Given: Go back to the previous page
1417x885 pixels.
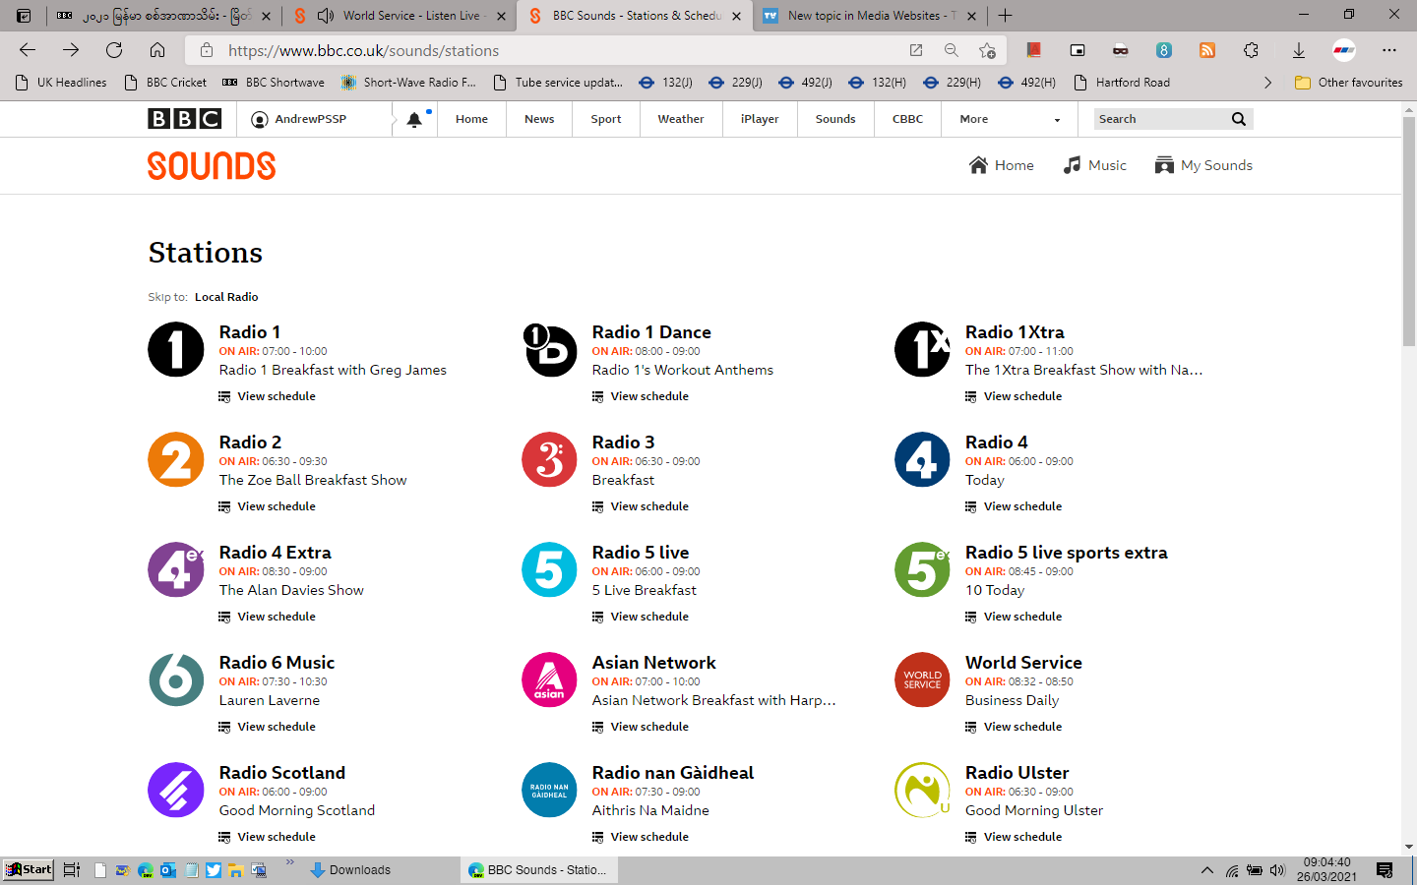Looking at the screenshot, I should click(28, 50).
